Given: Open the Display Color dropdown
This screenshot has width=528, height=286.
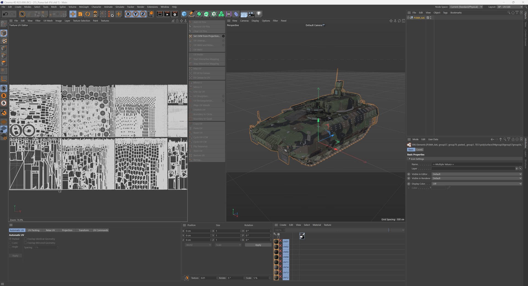Looking at the screenshot, I should point(477,184).
